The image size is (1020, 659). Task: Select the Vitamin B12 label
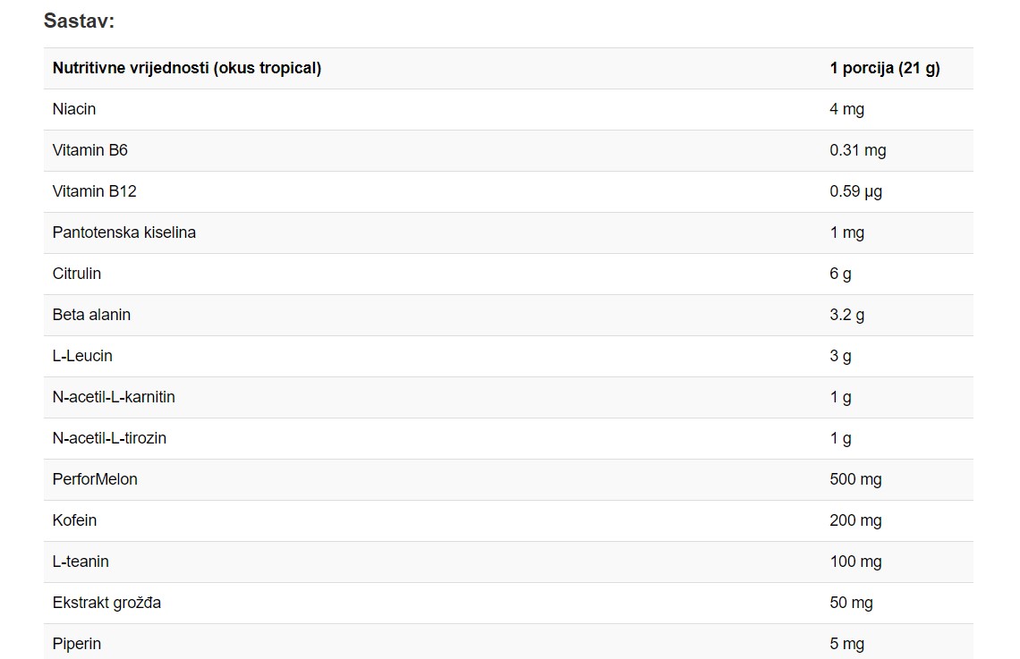(94, 191)
